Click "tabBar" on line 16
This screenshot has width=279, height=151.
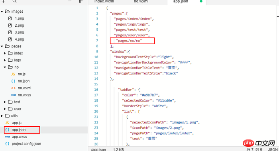pyautogui.click(x=126, y=90)
